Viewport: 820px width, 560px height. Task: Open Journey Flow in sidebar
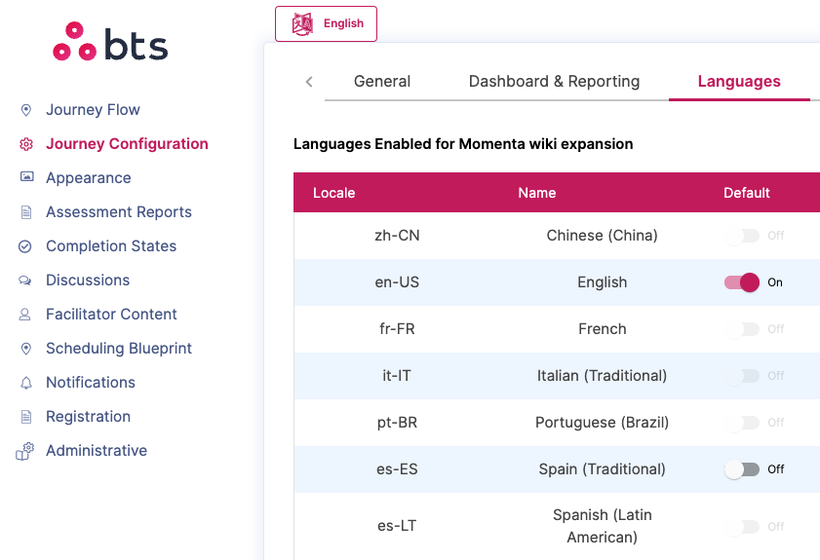(93, 110)
